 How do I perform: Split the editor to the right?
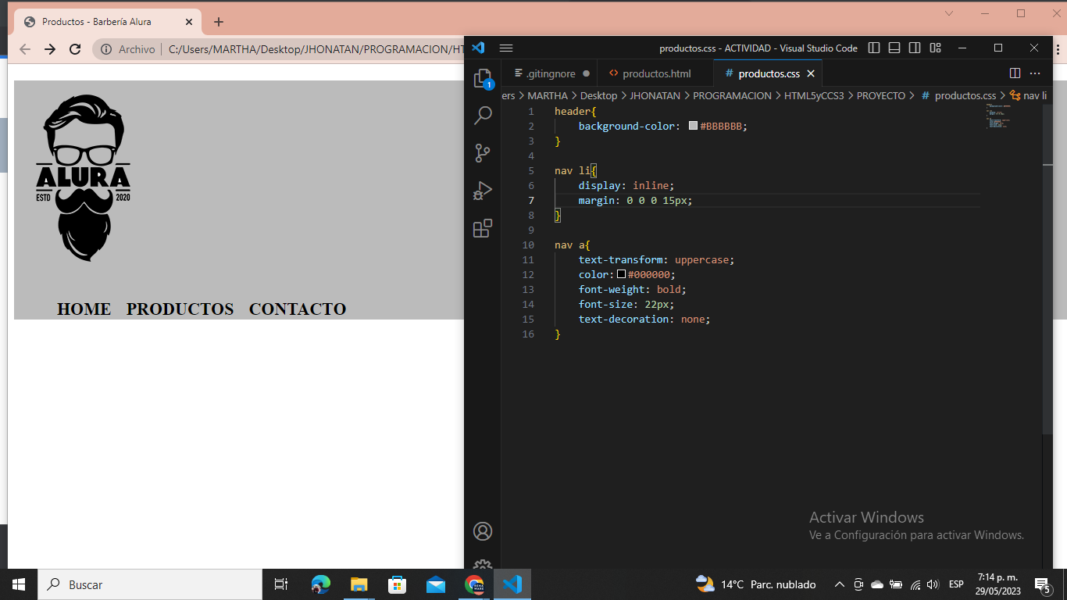[x=1015, y=73]
